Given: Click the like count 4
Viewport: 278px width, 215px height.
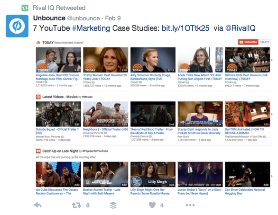Looking at the screenshot, I should (162, 205).
